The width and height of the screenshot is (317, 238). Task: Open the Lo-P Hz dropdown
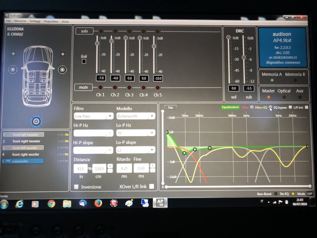click(x=136, y=133)
